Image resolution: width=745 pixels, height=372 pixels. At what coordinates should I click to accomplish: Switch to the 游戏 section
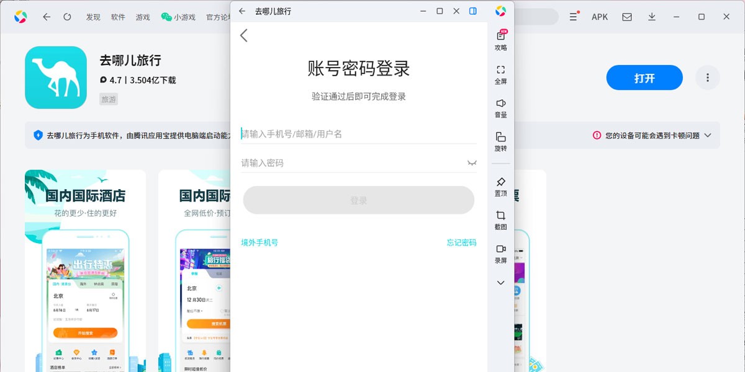142,17
